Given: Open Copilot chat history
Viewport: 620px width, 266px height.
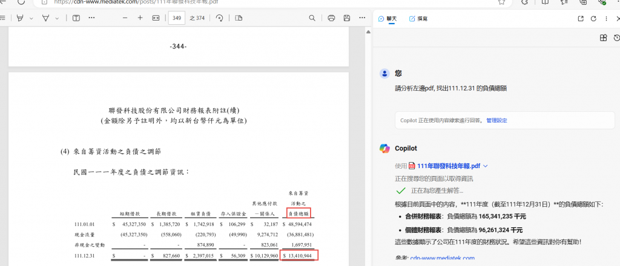Looking at the screenshot, I should pyautogui.click(x=616, y=38).
